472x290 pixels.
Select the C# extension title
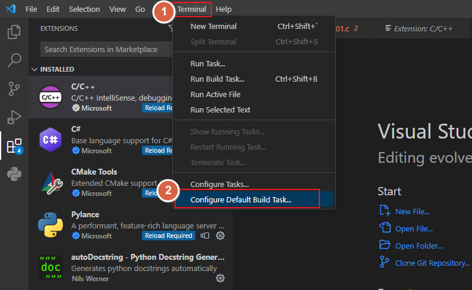click(76, 129)
